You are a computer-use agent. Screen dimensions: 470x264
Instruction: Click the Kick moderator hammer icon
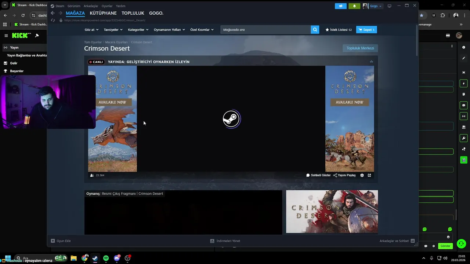tap(37, 36)
